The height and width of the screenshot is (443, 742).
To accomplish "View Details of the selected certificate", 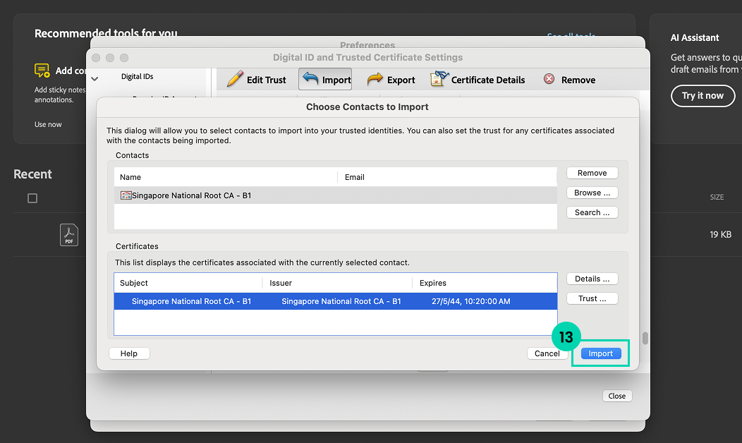I will (592, 279).
